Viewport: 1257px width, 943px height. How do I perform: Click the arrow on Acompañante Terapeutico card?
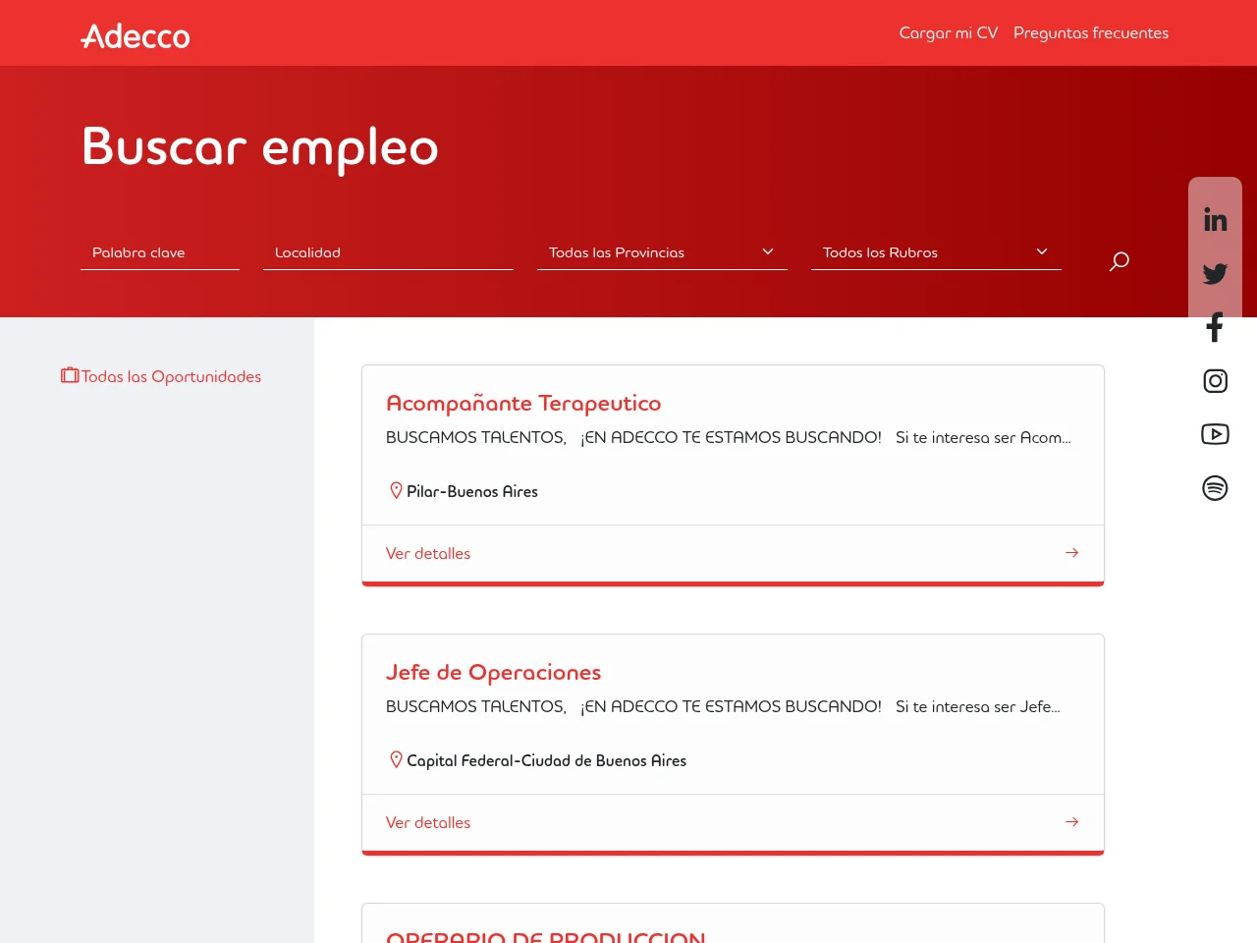pos(1071,553)
